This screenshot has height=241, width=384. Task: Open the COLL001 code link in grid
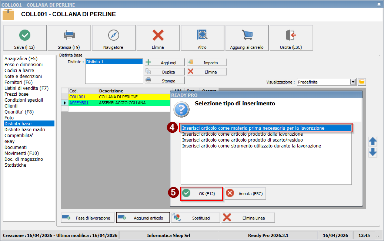(77, 97)
